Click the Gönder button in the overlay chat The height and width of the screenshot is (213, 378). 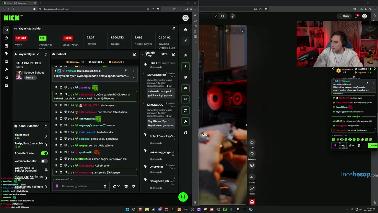point(373,146)
